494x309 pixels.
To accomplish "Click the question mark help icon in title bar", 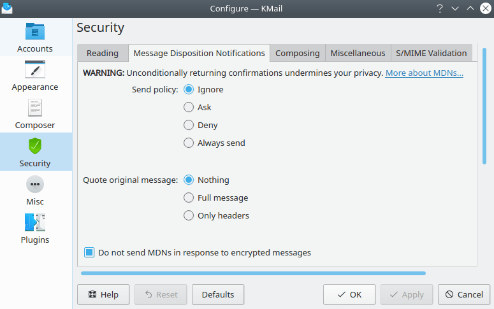I will pyautogui.click(x=440, y=8).
